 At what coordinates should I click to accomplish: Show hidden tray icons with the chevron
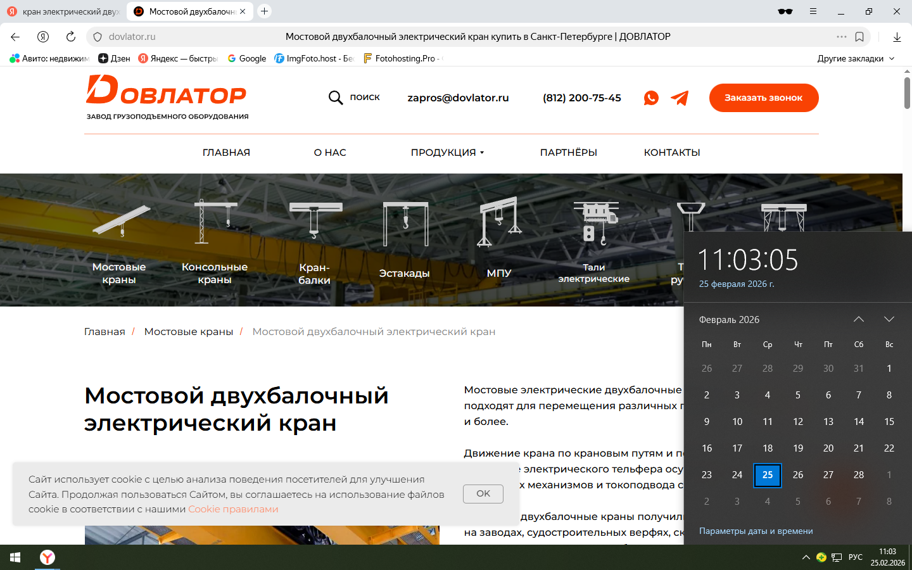tap(806, 557)
